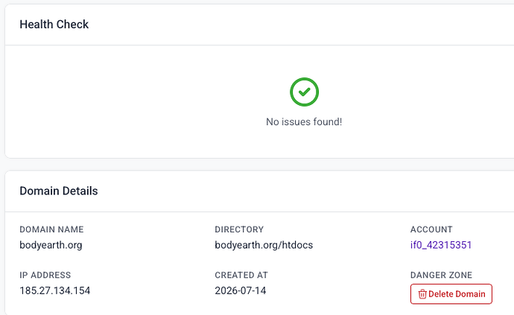Click the trash icon in Delete Domain
This screenshot has height=315, width=514.
(x=422, y=294)
